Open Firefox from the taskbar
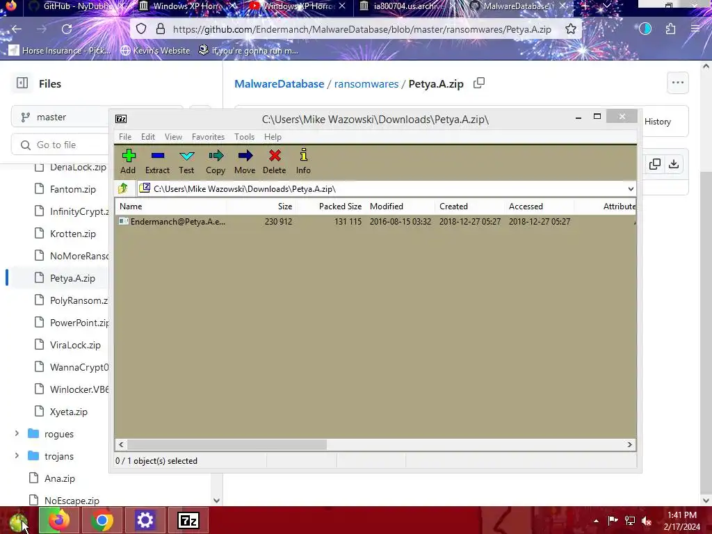 click(59, 520)
